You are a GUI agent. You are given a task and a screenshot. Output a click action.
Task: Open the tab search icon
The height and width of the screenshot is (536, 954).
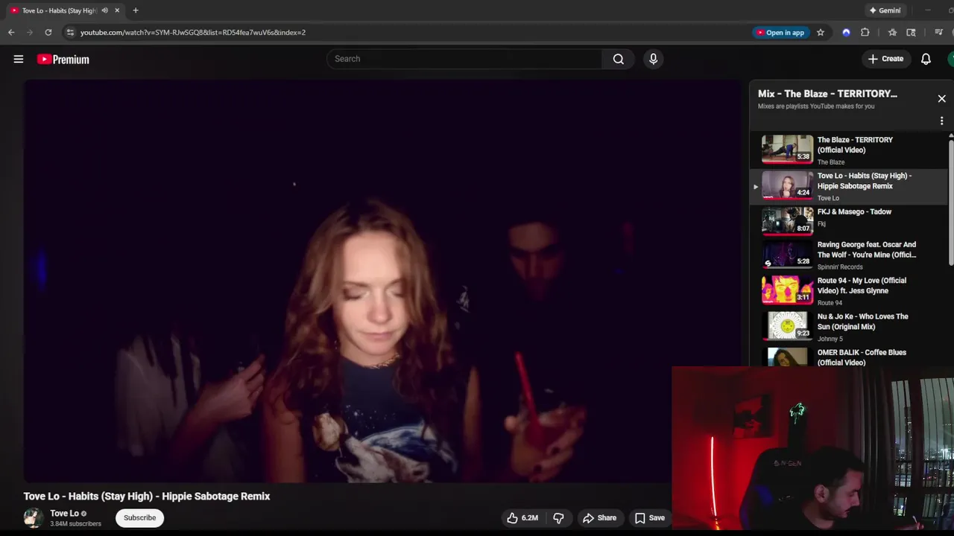coord(911,33)
